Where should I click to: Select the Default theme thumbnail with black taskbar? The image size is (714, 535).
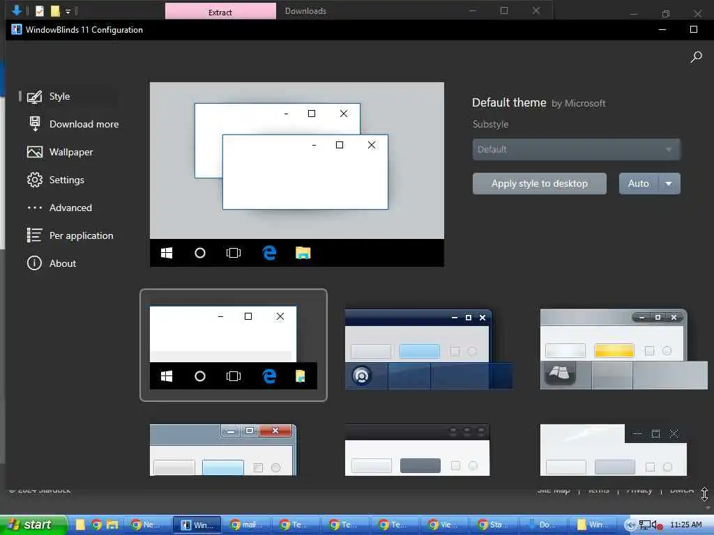pos(233,346)
